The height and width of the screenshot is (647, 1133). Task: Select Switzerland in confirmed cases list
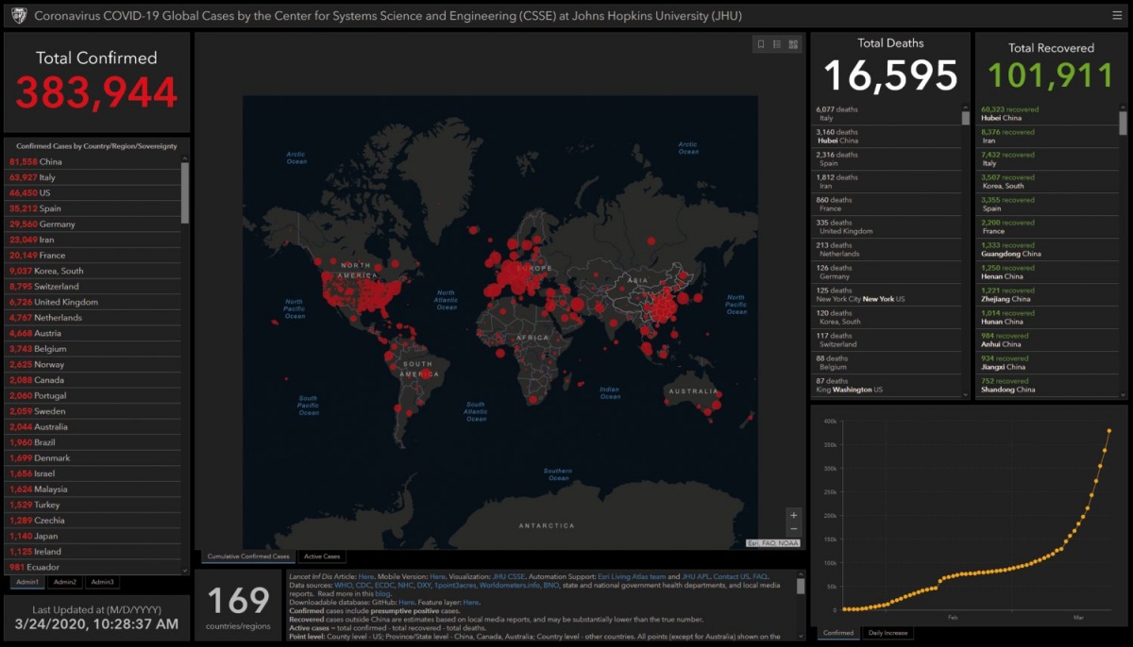pyautogui.click(x=92, y=286)
